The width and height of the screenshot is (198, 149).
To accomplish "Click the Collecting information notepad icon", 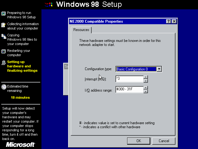I will tap(3, 25).
